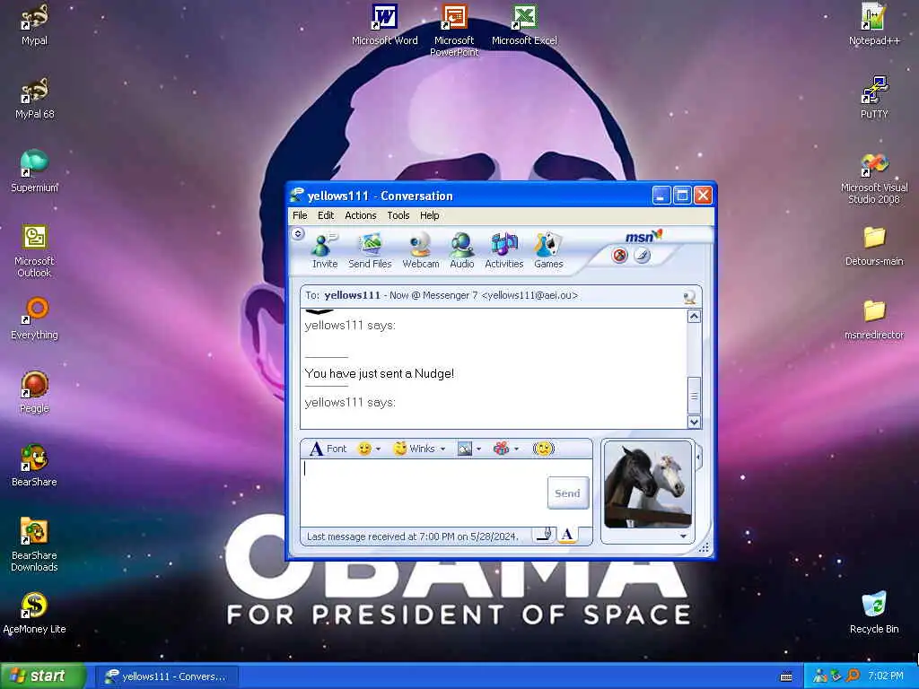Block this contact with red block icon

[x=619, y=256]
